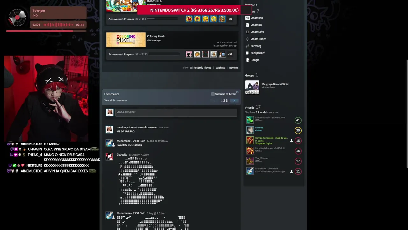Show +32 more Coloring Pixels achievements
Screen dimensions: 408x230
click(x=230, y=54)
